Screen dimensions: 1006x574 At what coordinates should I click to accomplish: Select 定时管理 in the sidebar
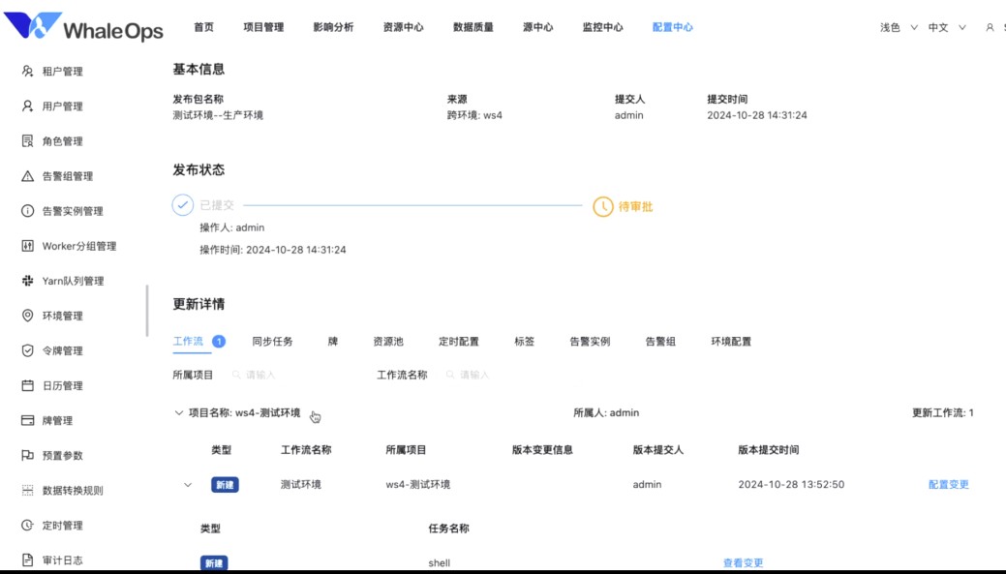[60, 525]
